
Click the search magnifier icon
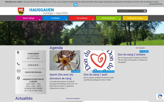[x=145, y=11]
